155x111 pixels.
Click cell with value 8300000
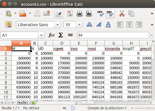tap(21, 97)
